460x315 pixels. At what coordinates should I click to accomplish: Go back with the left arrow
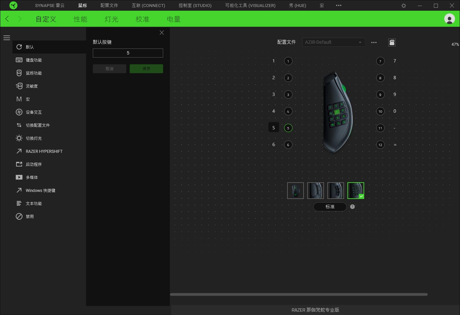click(x=7, y=19)
